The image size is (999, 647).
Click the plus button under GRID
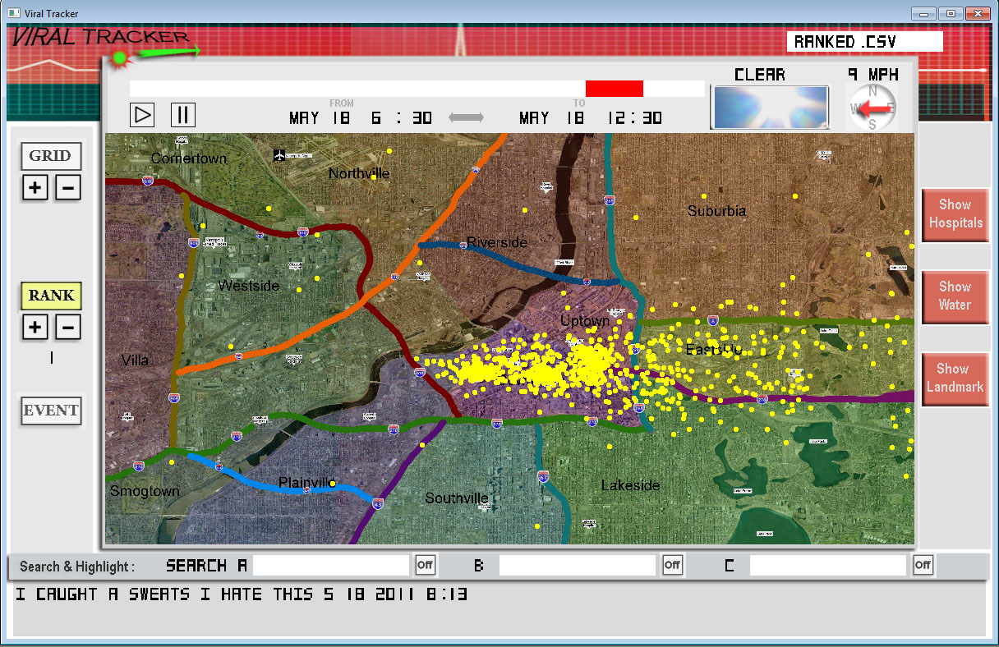(35, 188)
